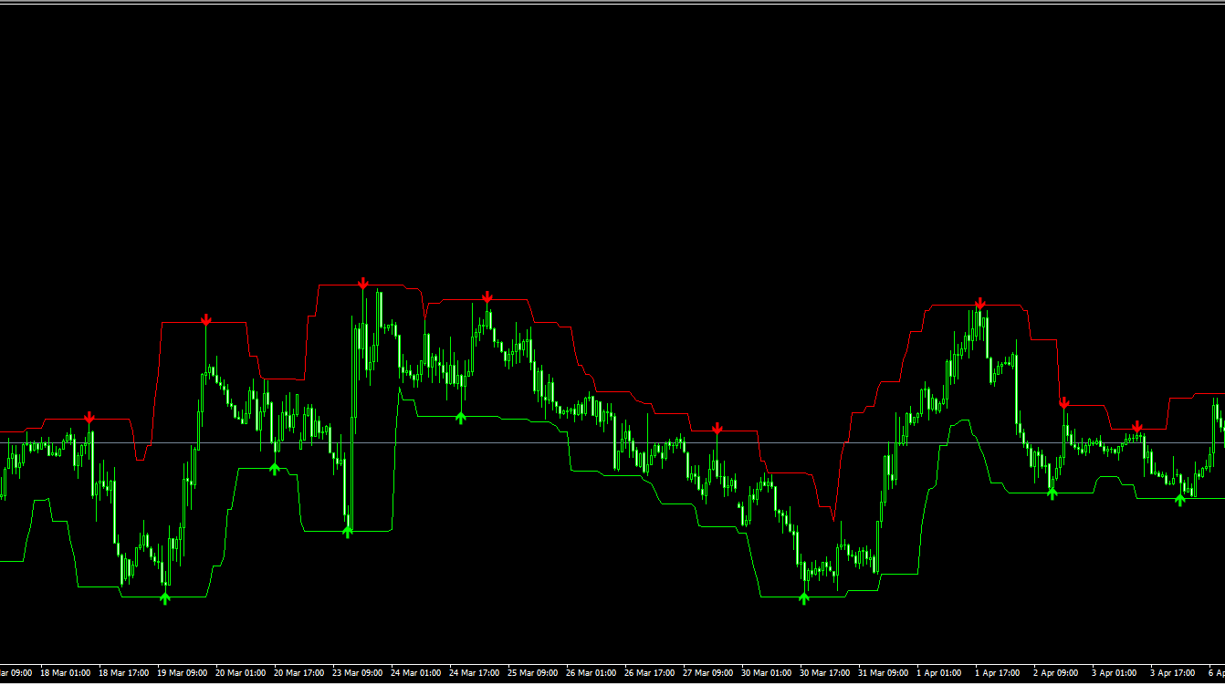Viewport: 1225px width, 685px height.
Task: Select the green buy arrow at the 30 Mar trough
Action: (802, 597)
